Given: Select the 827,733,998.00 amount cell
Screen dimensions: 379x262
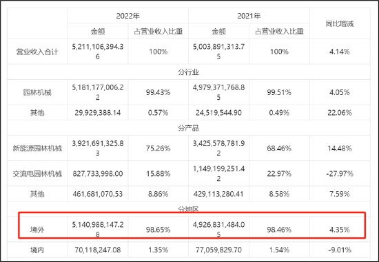Looking at the screenshot, I should coord(98,174).
